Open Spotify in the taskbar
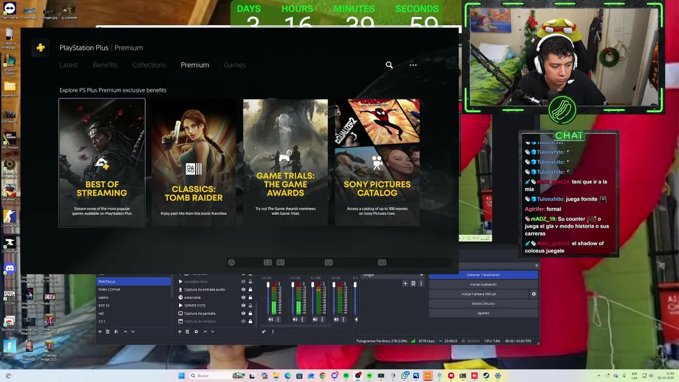This screenshot has height=382, width=679. (346, 376)
